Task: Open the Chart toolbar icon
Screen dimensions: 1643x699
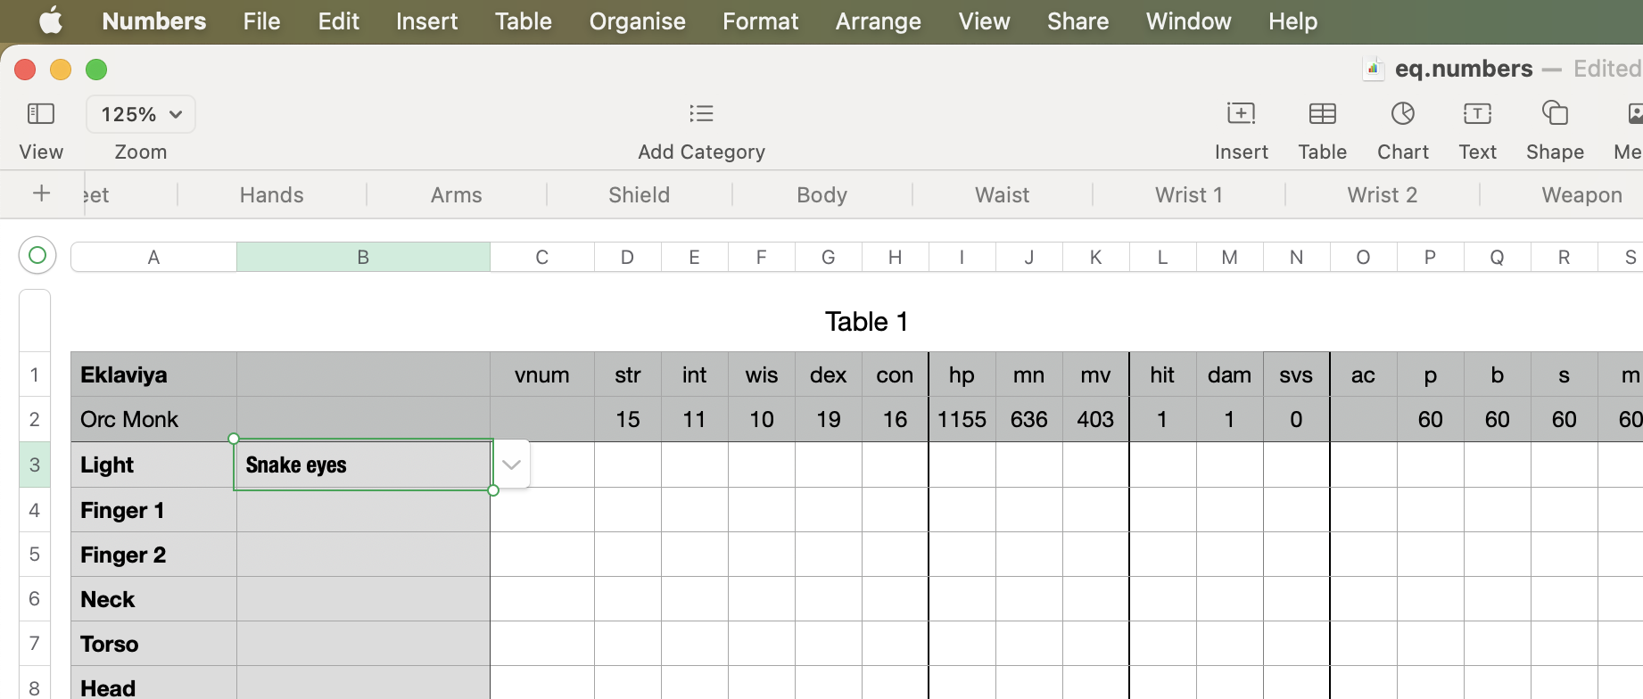Action: [1402, 114]
